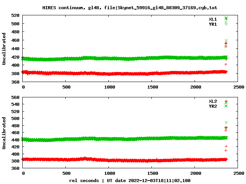Click the 2500 x-axis tick under the XL1/YR1 plot
This screenshot has height=184, width=246.
(239, 87)
